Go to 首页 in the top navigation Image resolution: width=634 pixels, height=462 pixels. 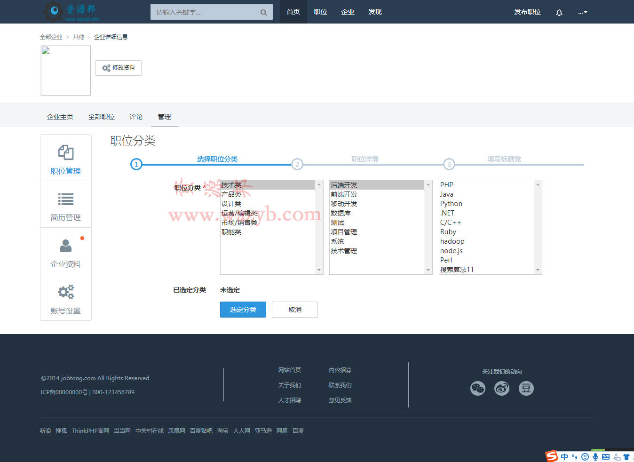293,12
